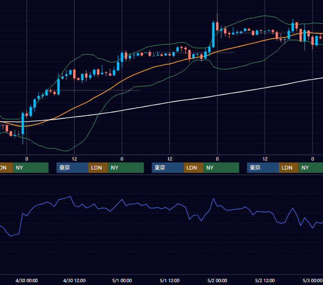Select the NY session block spanning 5/1 00:00
Viewport: 323px width, 285px height.
[126, 168]
